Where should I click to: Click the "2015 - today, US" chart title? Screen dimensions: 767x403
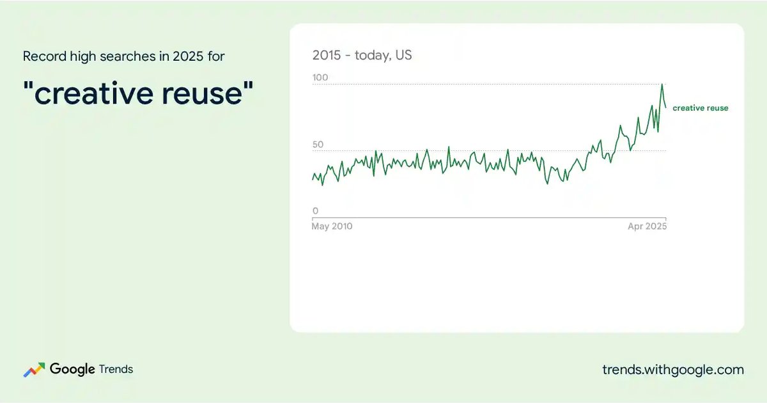pyautogui.click(x=362, y=56)
